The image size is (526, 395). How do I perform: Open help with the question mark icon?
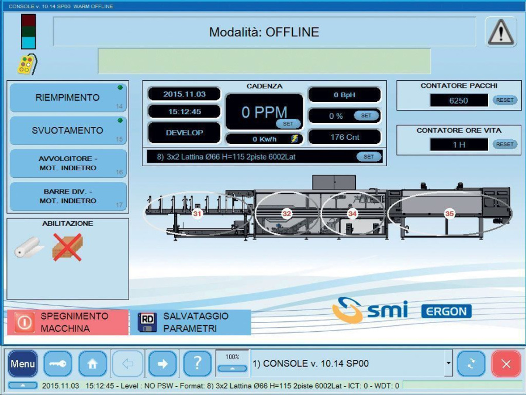(x=198, y=364)
